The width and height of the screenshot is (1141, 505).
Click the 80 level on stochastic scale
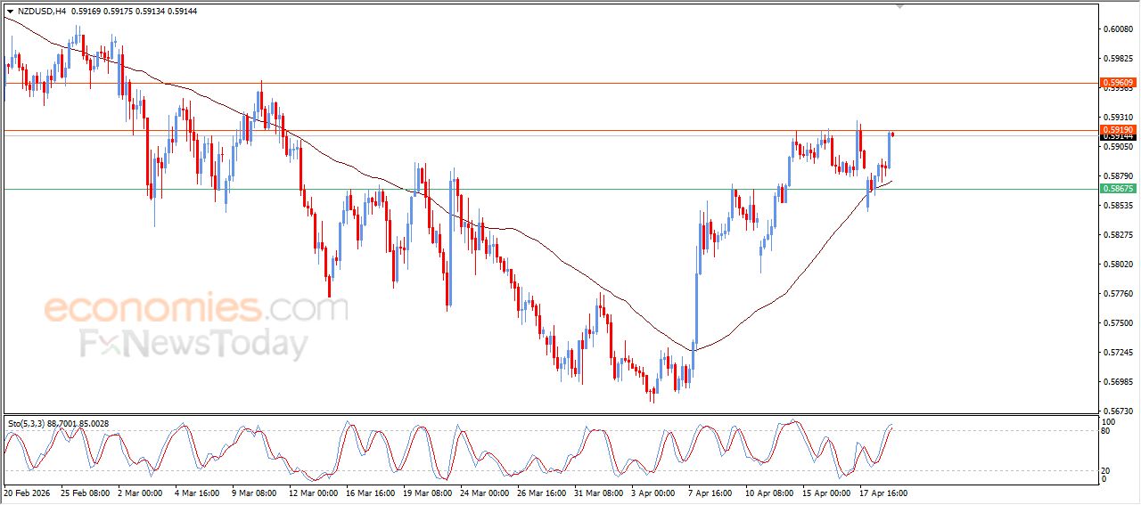[x=1107, y=431]
